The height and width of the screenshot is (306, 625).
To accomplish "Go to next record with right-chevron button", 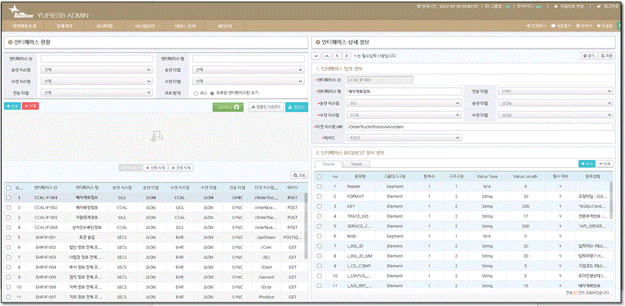I will tap(347, 56).
